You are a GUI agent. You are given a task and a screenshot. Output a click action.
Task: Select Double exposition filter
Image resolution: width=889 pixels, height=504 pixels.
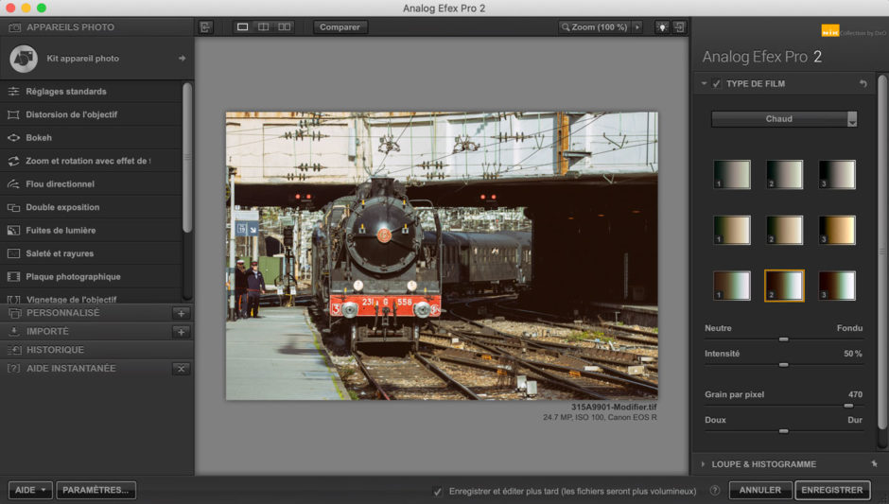[92, 207]
